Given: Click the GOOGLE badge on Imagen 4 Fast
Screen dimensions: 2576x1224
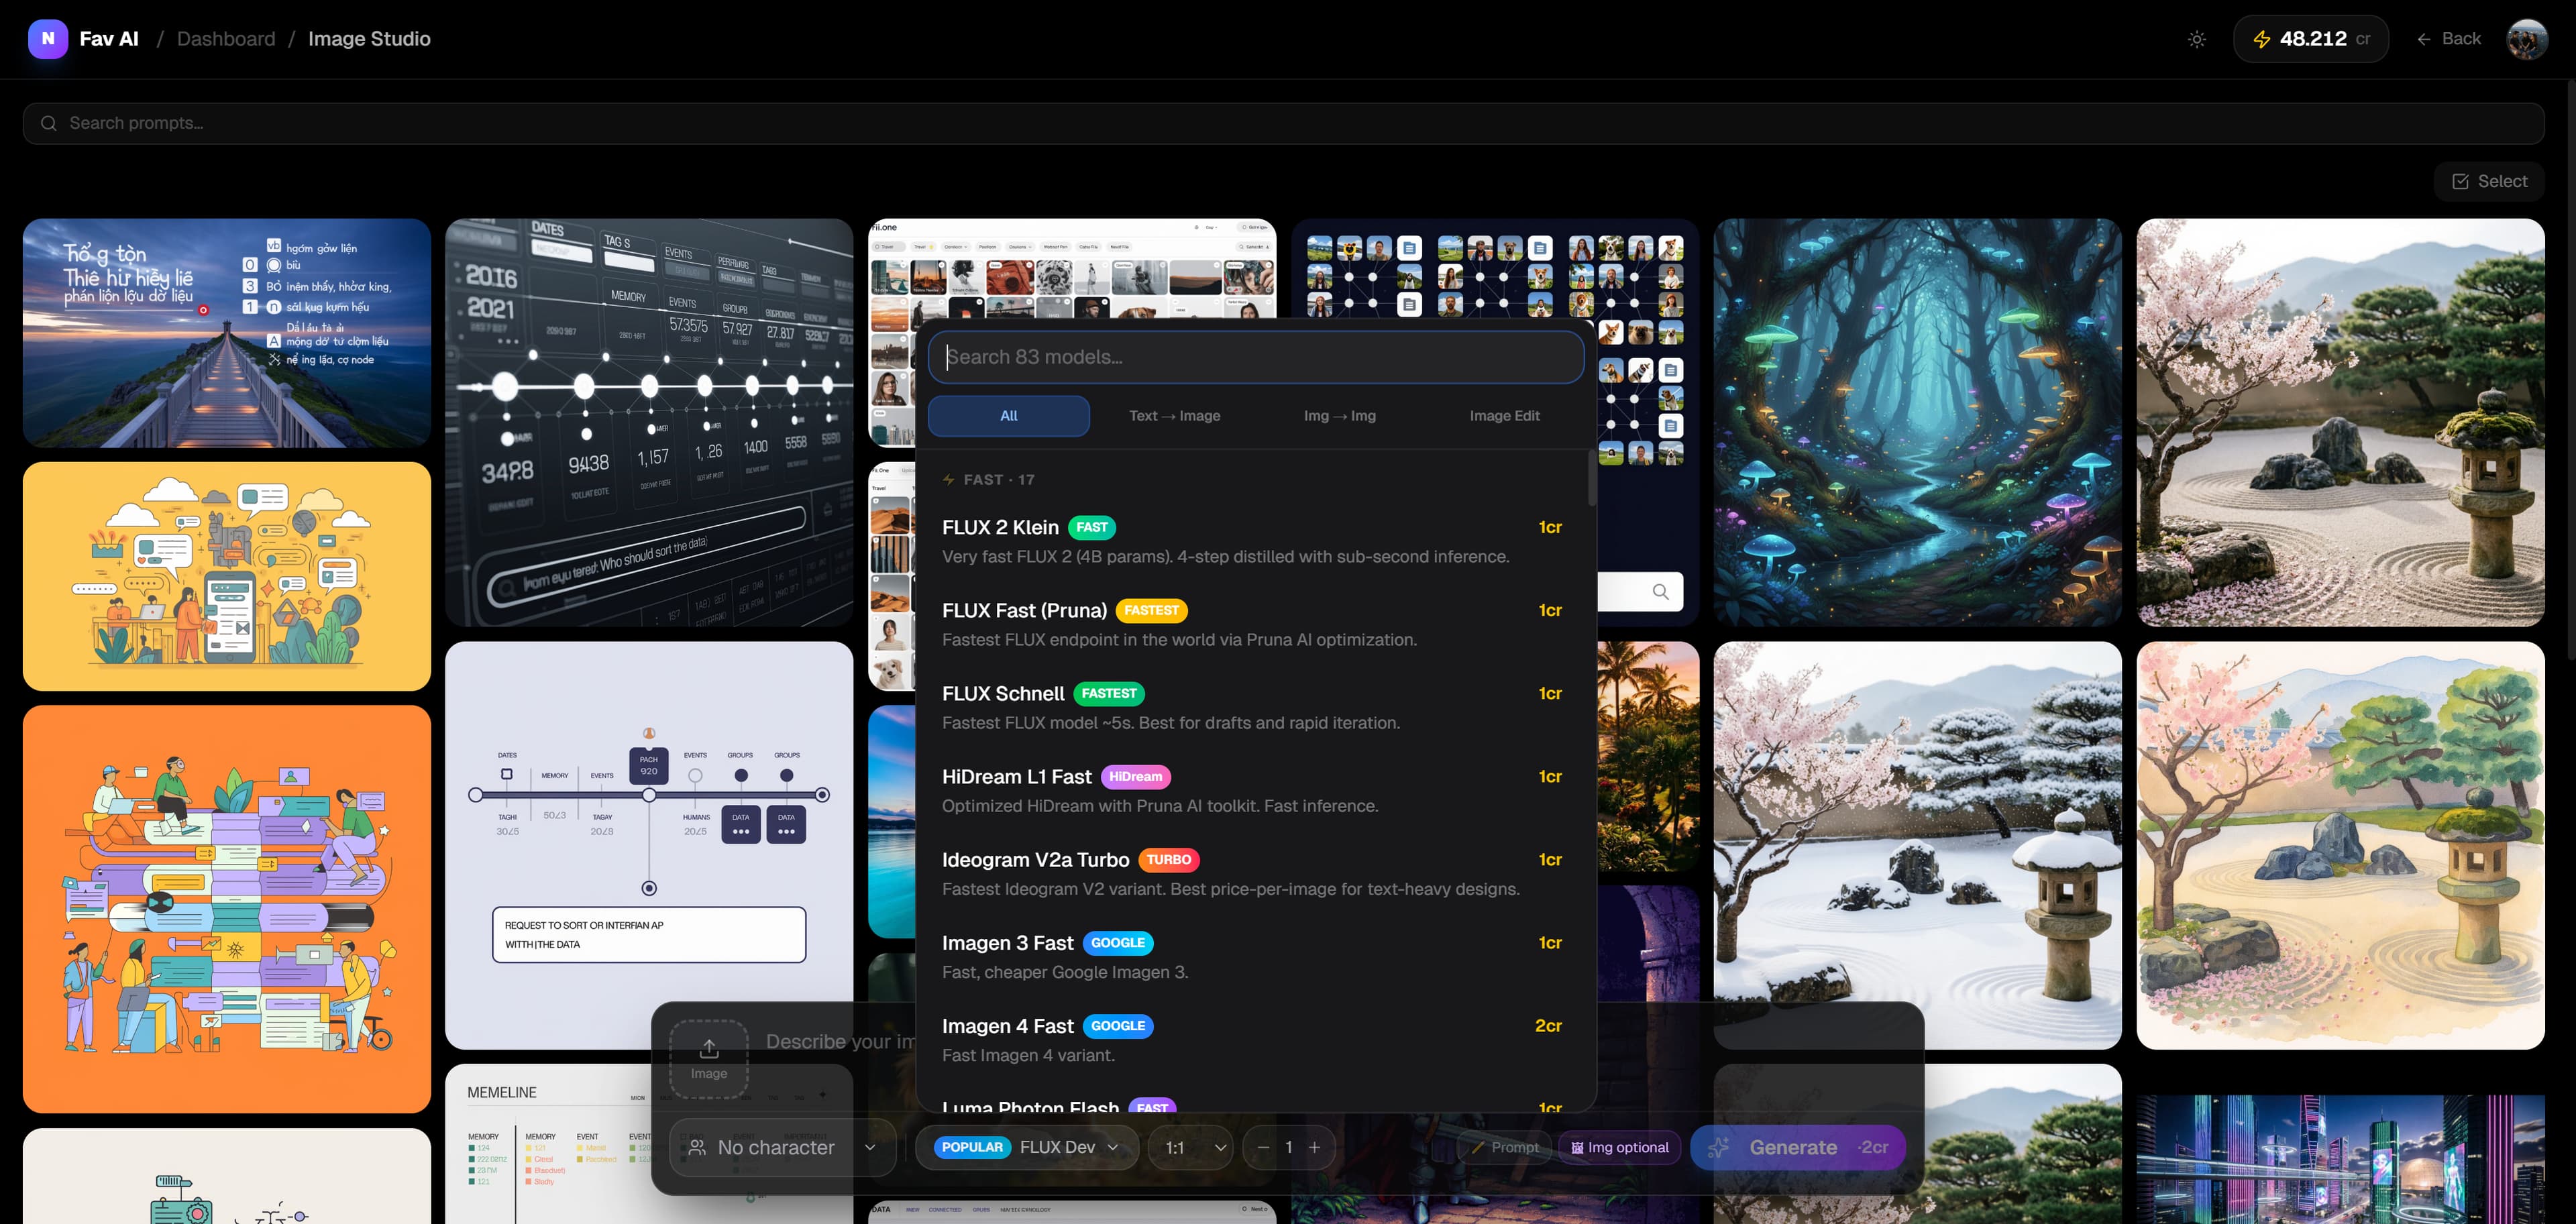Looking at the screenshot, I should tap(1118, 1025).
